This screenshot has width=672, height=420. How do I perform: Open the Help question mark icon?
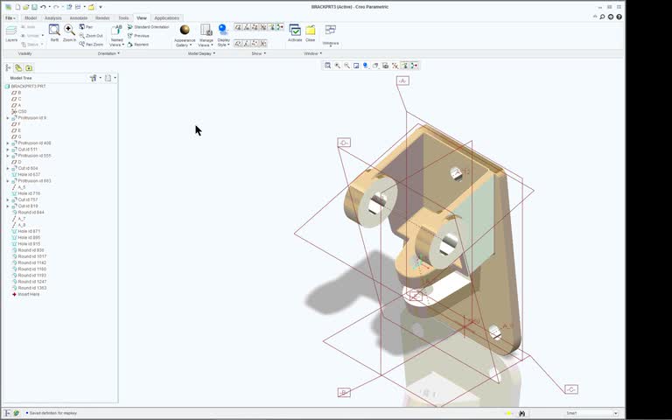click(x=619, y=17)
